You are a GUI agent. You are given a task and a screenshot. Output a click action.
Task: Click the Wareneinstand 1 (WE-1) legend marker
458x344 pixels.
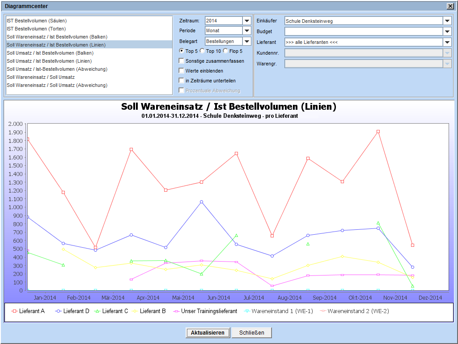(x=246, y=311)
